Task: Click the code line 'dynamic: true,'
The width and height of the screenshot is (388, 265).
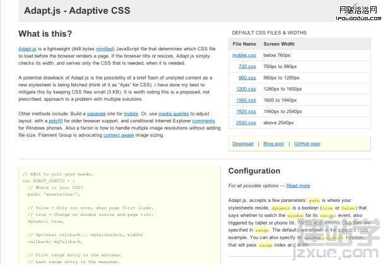Action: click(45, 221)
